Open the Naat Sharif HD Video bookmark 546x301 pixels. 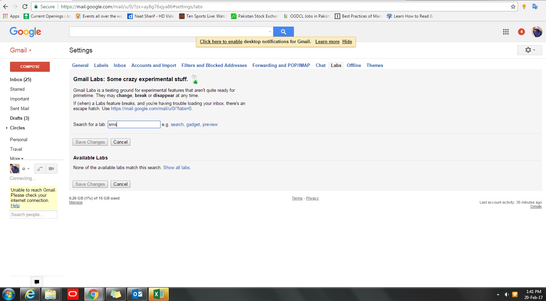point(151,16)
